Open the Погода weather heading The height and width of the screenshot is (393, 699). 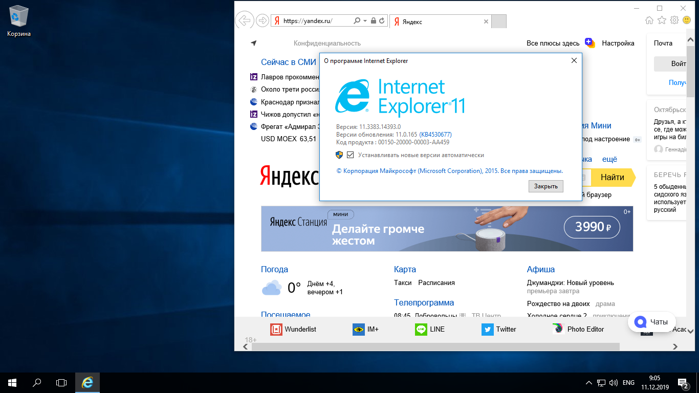click(274, 269)
